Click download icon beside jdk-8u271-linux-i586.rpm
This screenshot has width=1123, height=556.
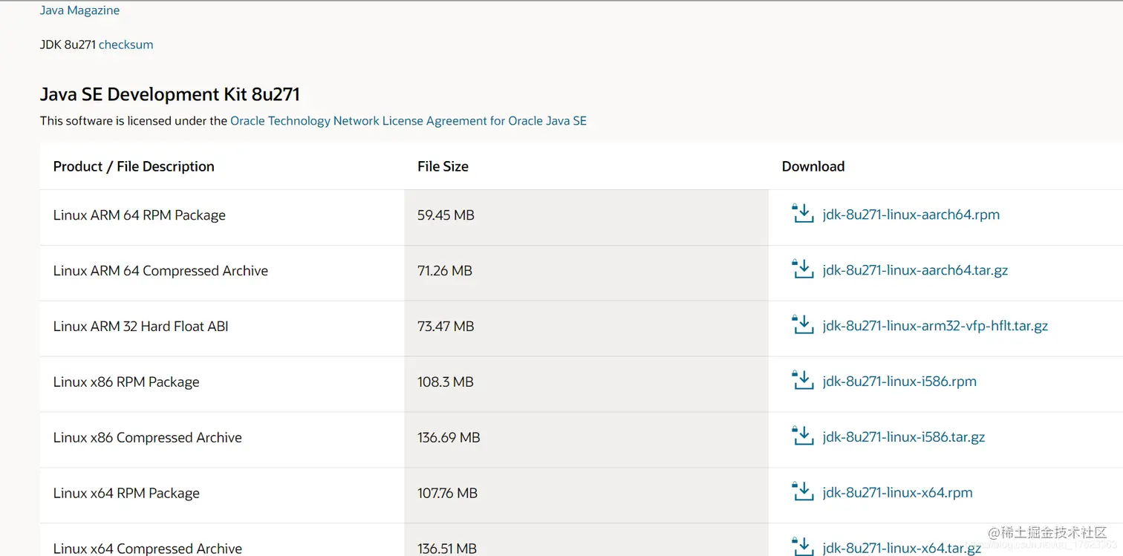tap(803, 381)
